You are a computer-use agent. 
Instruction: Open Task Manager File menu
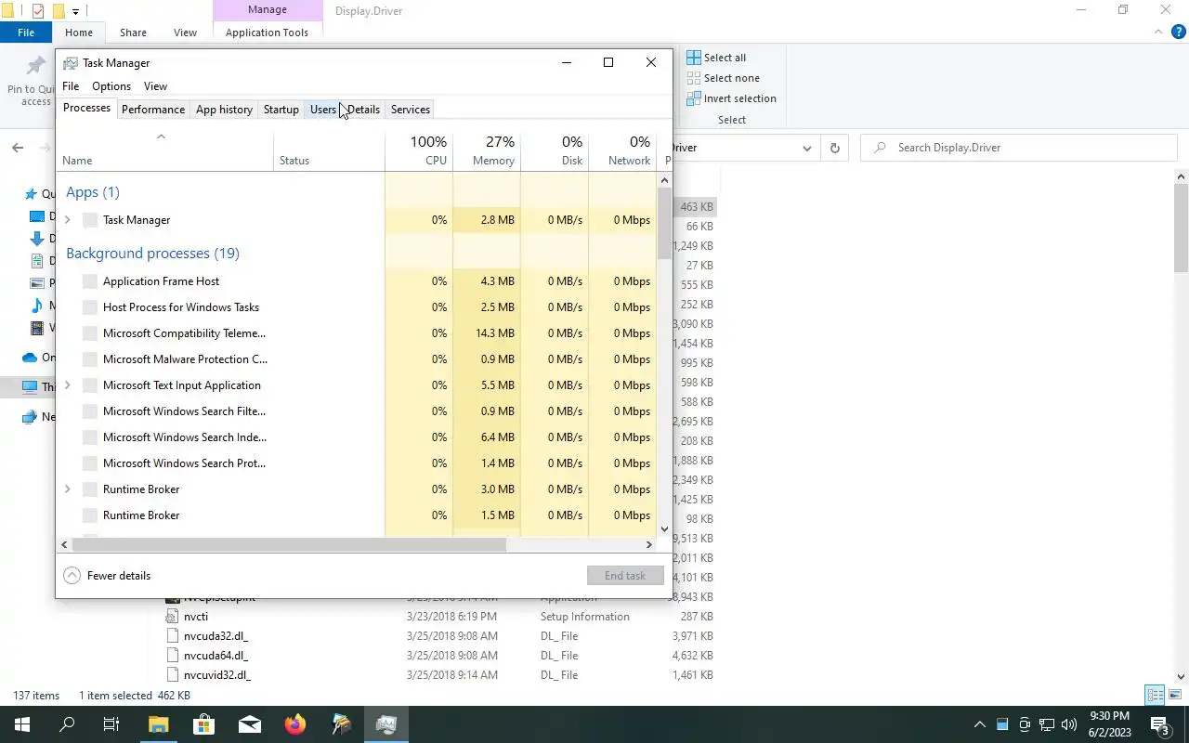tap(71, 86)
